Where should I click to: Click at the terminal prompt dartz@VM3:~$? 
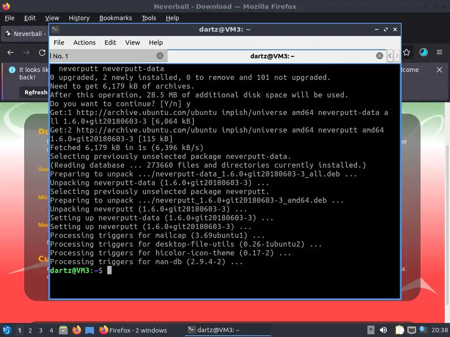point(76,270)
